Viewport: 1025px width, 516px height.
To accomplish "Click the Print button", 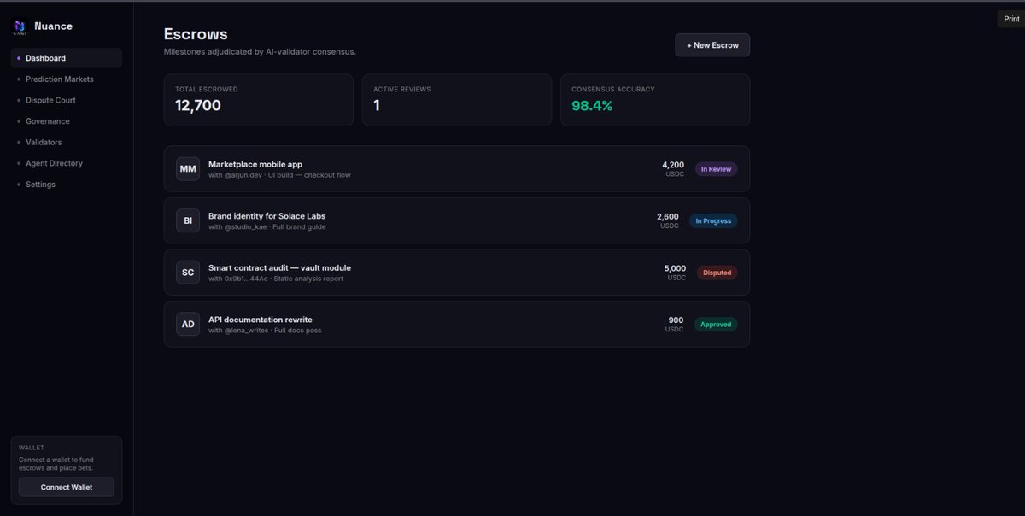I will 1011,19.
